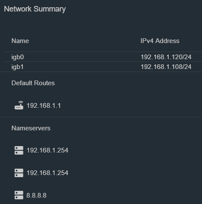This screenshot has height=204, width=202.
Task: Click the Google DNS 8.8.8.8 address
Action: coord(36,195)
